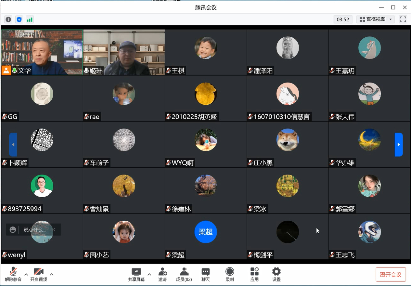Click the blue security shield icon
Viewport: 411px width, 286px height.
(19, 19)
